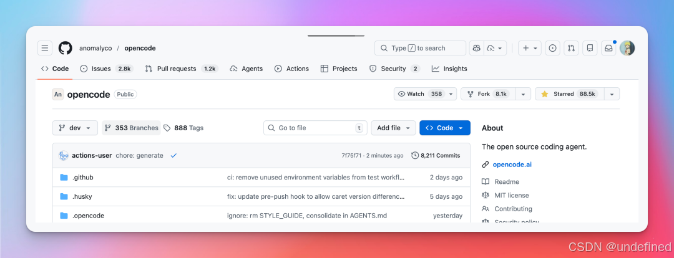Image resolution: width=674 pixels, height=258 pixels.
Task: Open the .husky folder
Action: point(82,196)
